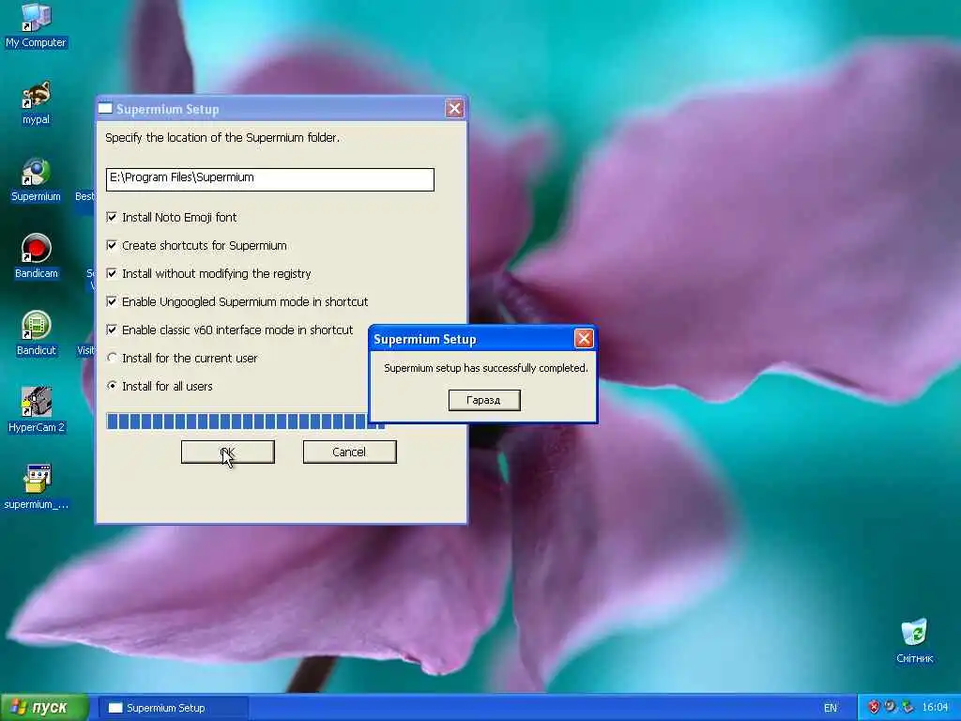
Task: Open the пуск Start menu
Action: click(44, 708)
